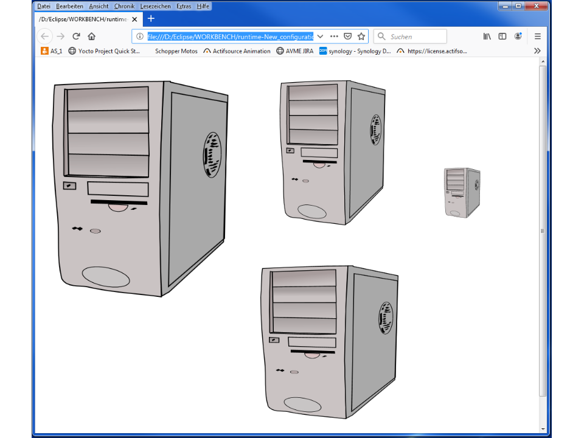Open the Firefox account icon
Image resolution: width=584 pixels, height=438 pixels.
tap(518, 36)
